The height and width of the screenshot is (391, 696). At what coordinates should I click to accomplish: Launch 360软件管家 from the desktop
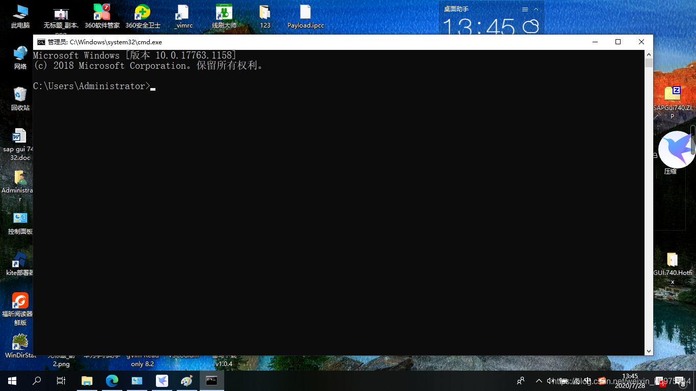[102, 16]
